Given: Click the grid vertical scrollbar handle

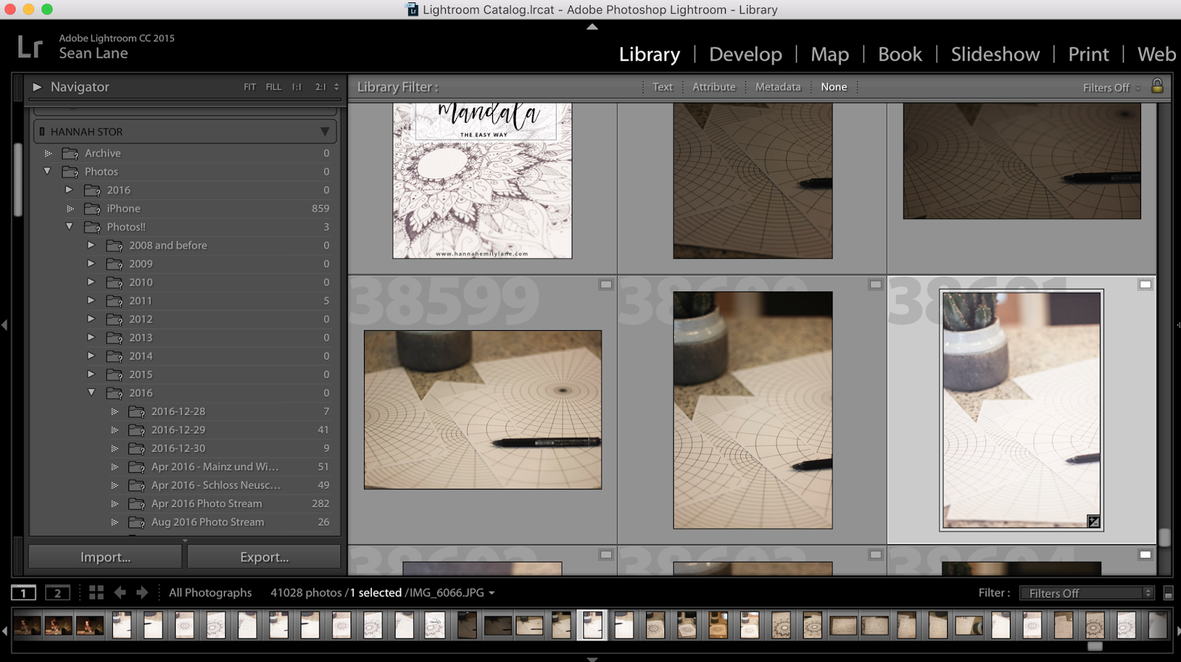Looking at the screenshot, I should click(1164, 537).
